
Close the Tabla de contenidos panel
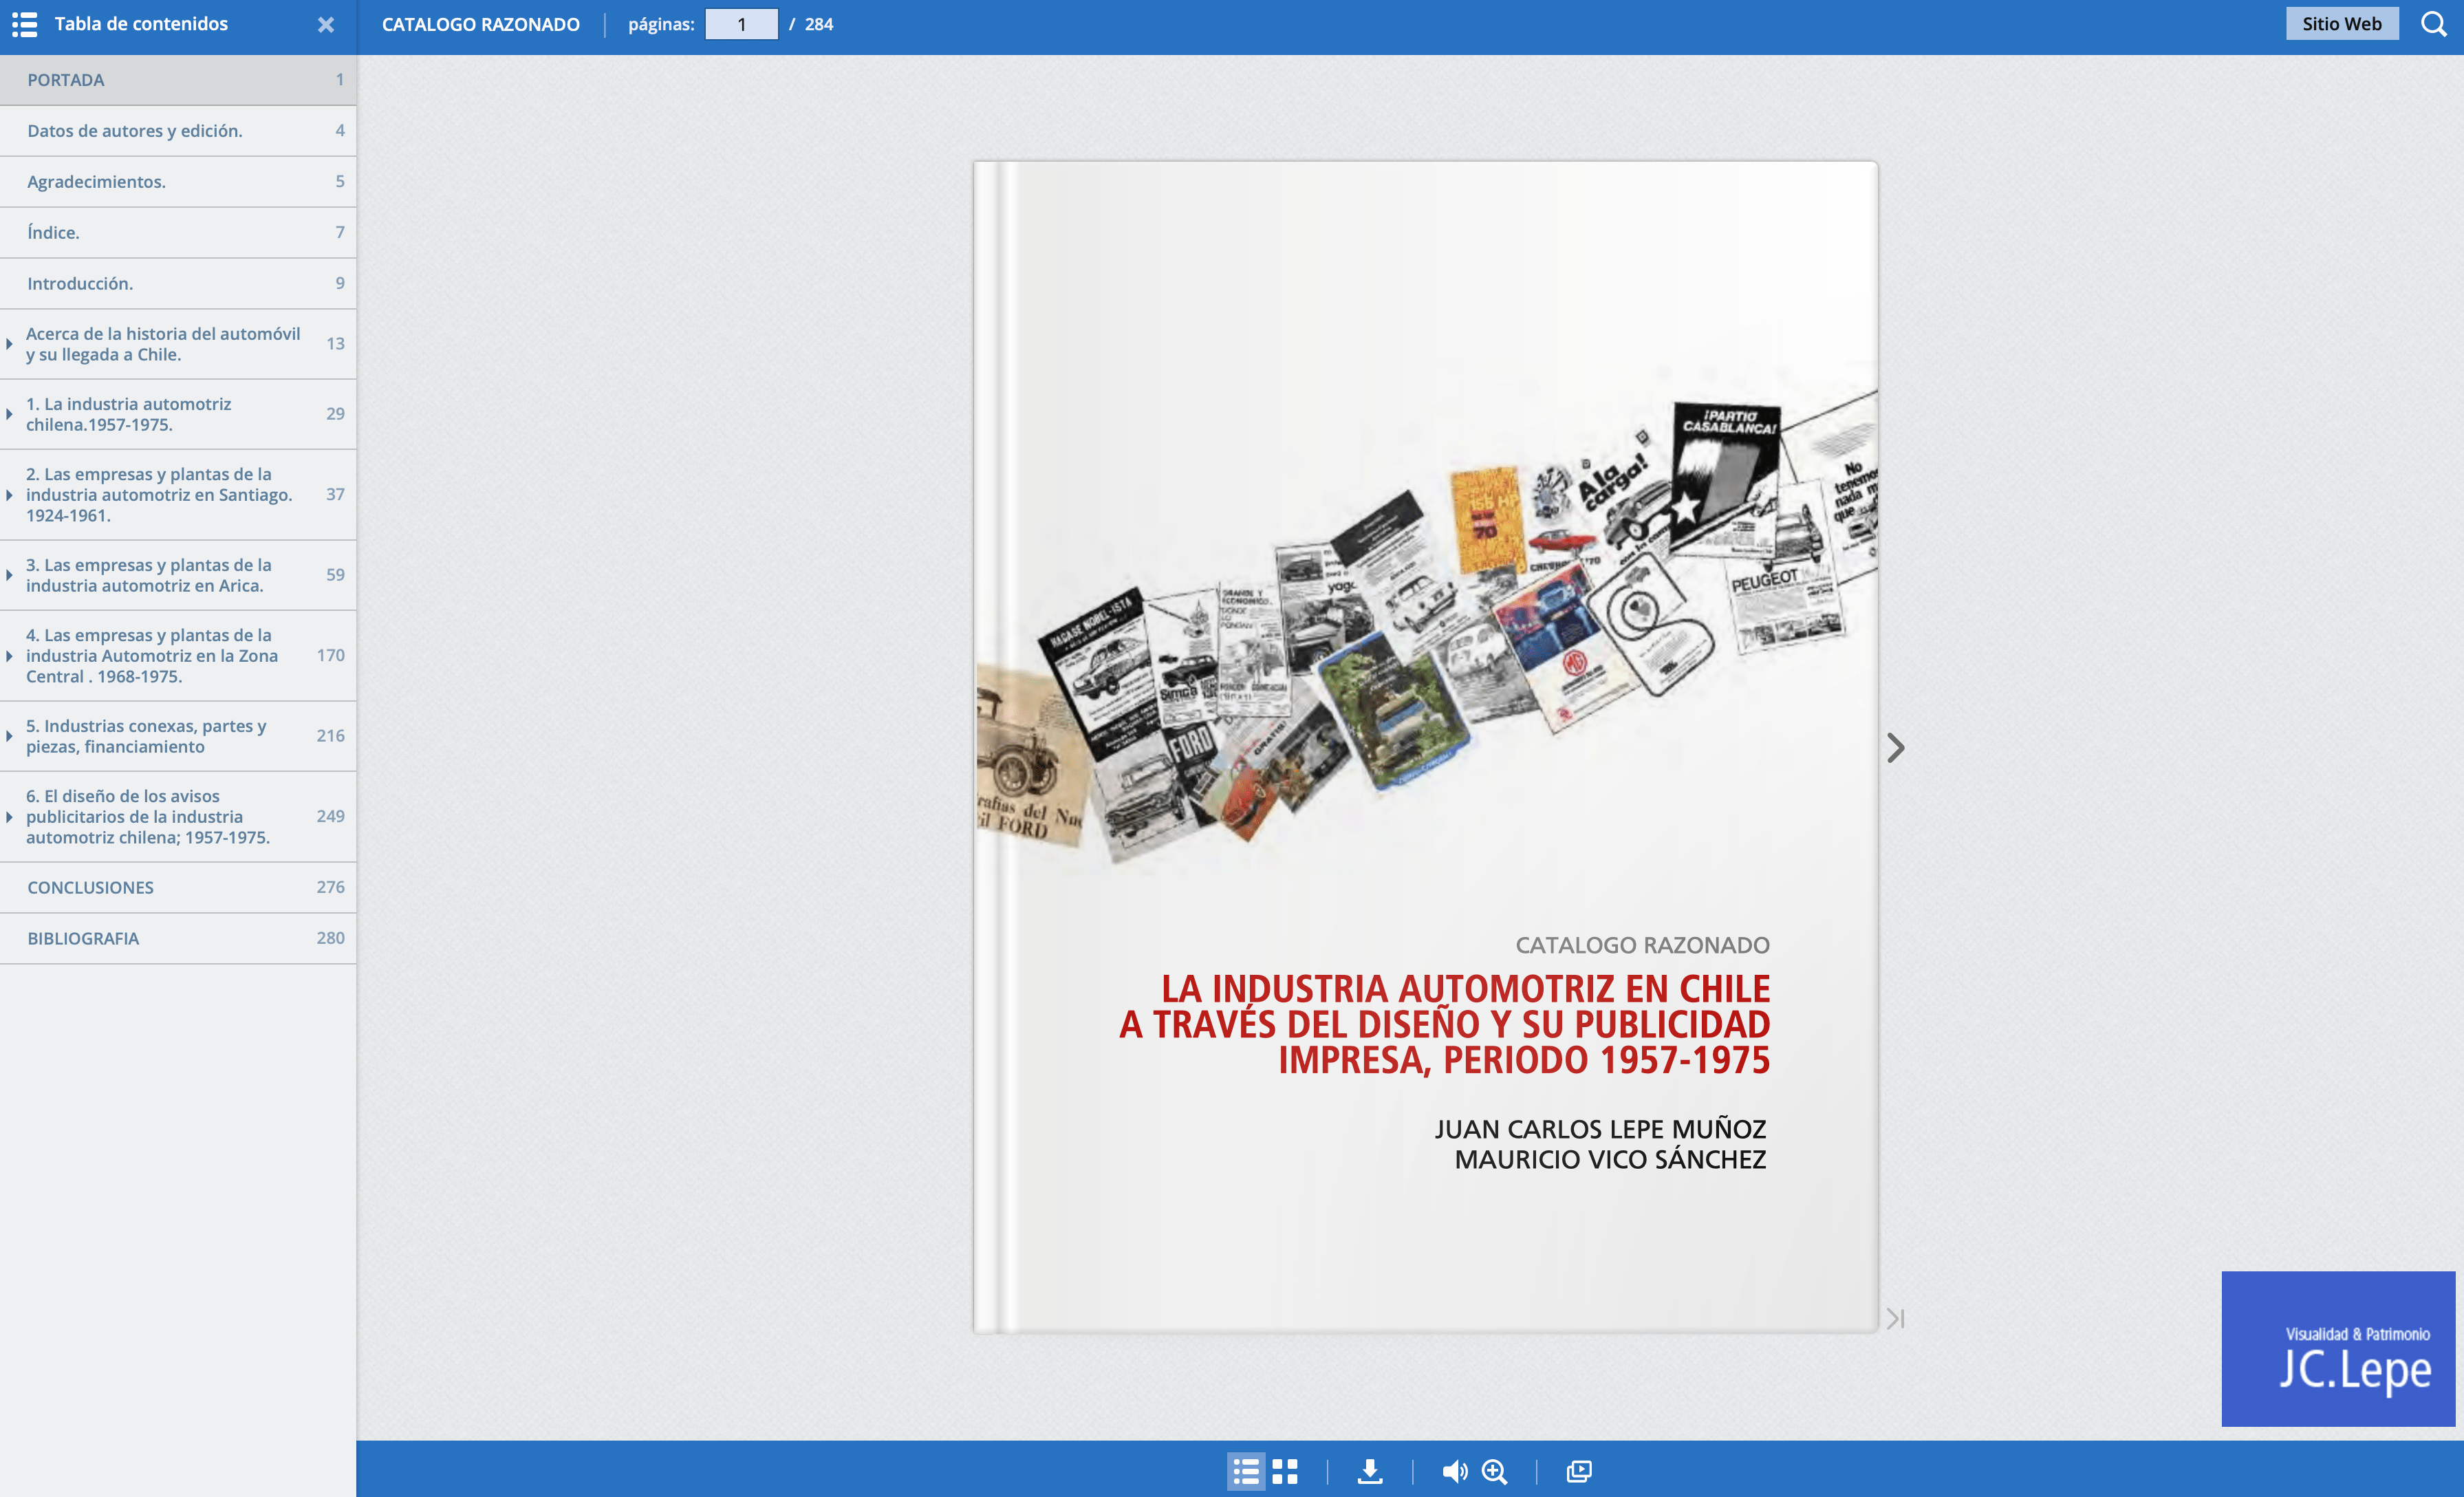pyautogui.click(x=326, y=25)
